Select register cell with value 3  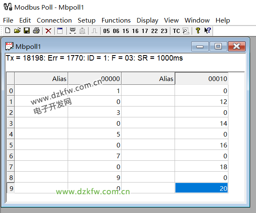tap(94, 112)
